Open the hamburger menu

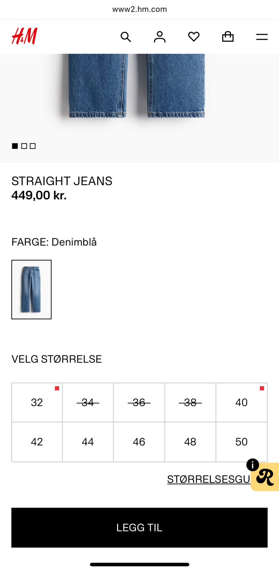(262, 36)
